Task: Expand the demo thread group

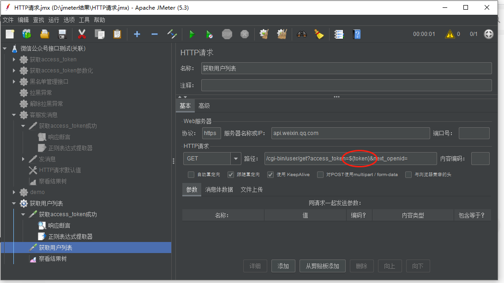Action: (x=14, y=192)
